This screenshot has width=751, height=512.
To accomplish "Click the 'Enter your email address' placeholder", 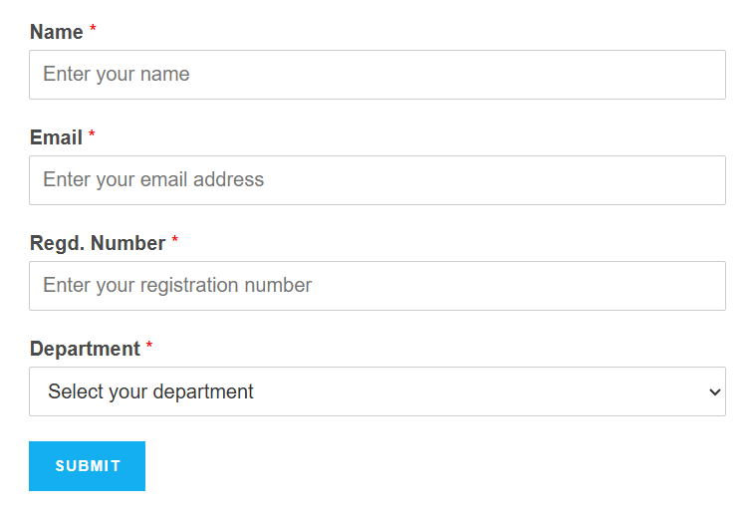I will tap(153, 179).
